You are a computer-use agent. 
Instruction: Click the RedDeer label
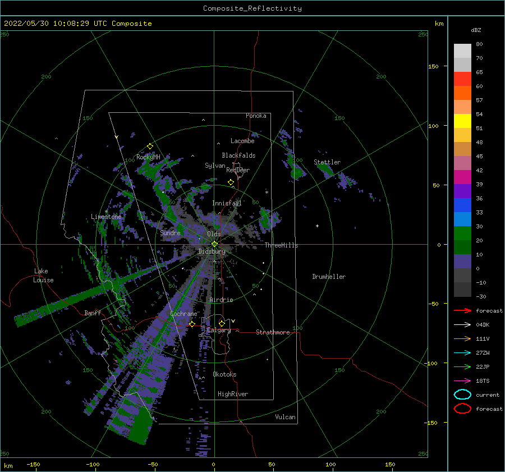click(238, 170)
